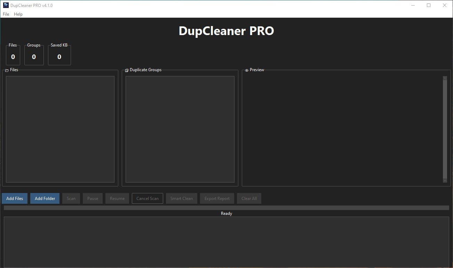Screen dimensions: 453x268
Task: Click the folder icon on the Files panel
Action: tap(6, 70)
